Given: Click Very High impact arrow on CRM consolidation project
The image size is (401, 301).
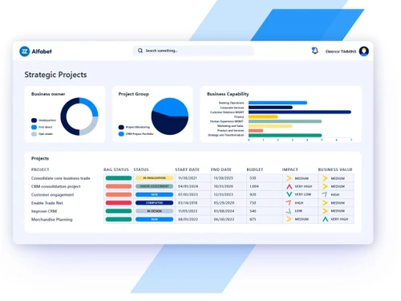Looking at the screenshot, I should (x=289, y=186).
